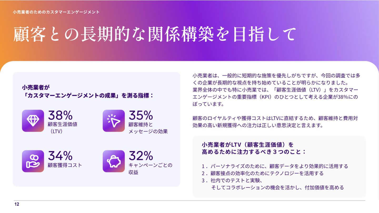
Task: Click the heading 小売業者がLTV（顧客生涯価値）を
Action: (x=247, y=145)
